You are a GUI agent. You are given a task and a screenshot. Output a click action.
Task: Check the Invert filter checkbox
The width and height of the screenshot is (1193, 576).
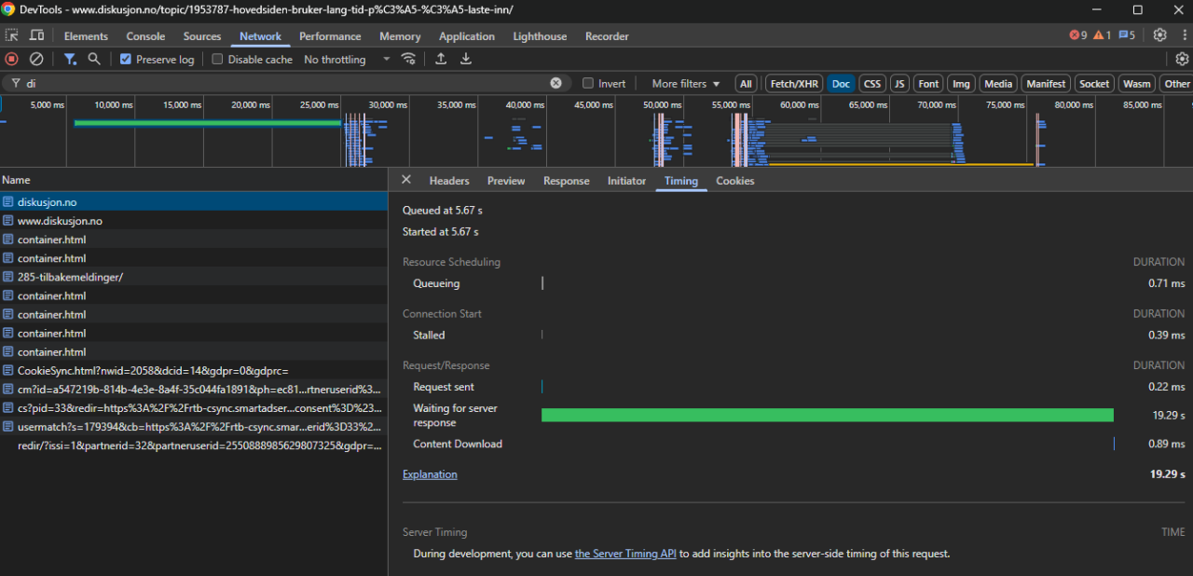click(x=588, y=84)
